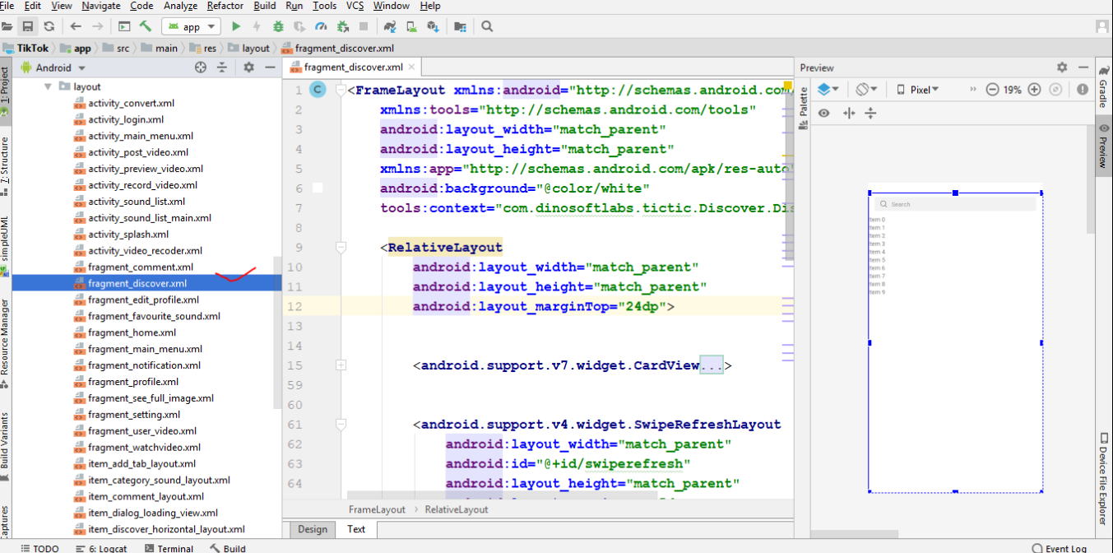Open the Event Log button
The width and height of the screenshot is (1113, 553).
(1060, 548)
